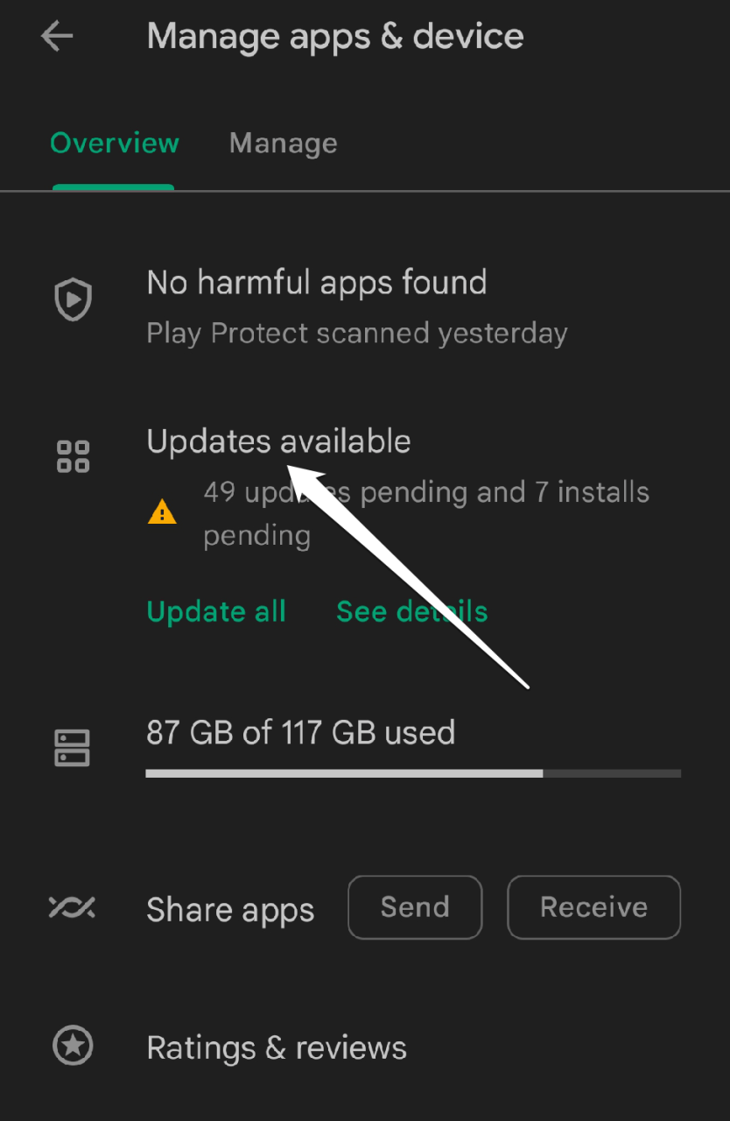Open See details for pending updates
Image resolution: width=730 pixels, height=1121 pixels.
[412, 611]
